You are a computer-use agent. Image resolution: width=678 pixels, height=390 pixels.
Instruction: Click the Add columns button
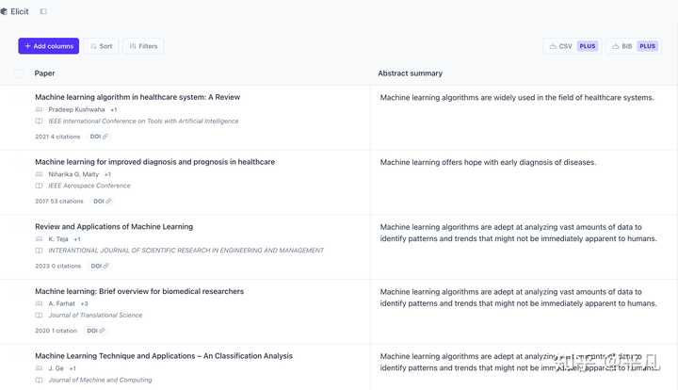point(48,46)
